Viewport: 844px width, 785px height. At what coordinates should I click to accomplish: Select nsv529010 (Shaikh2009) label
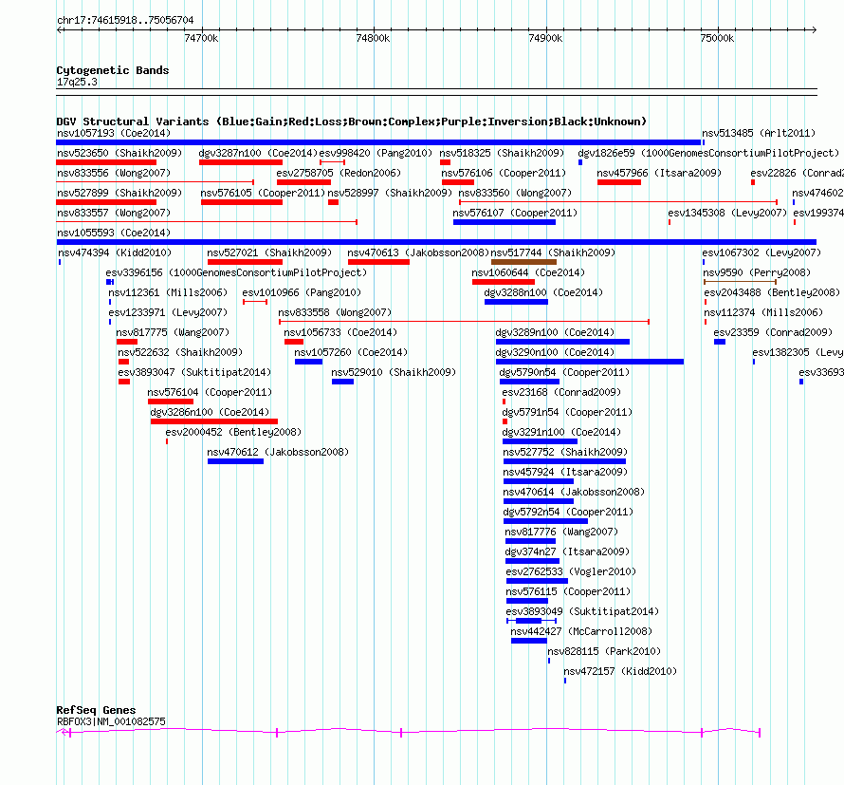click(394, 372)
